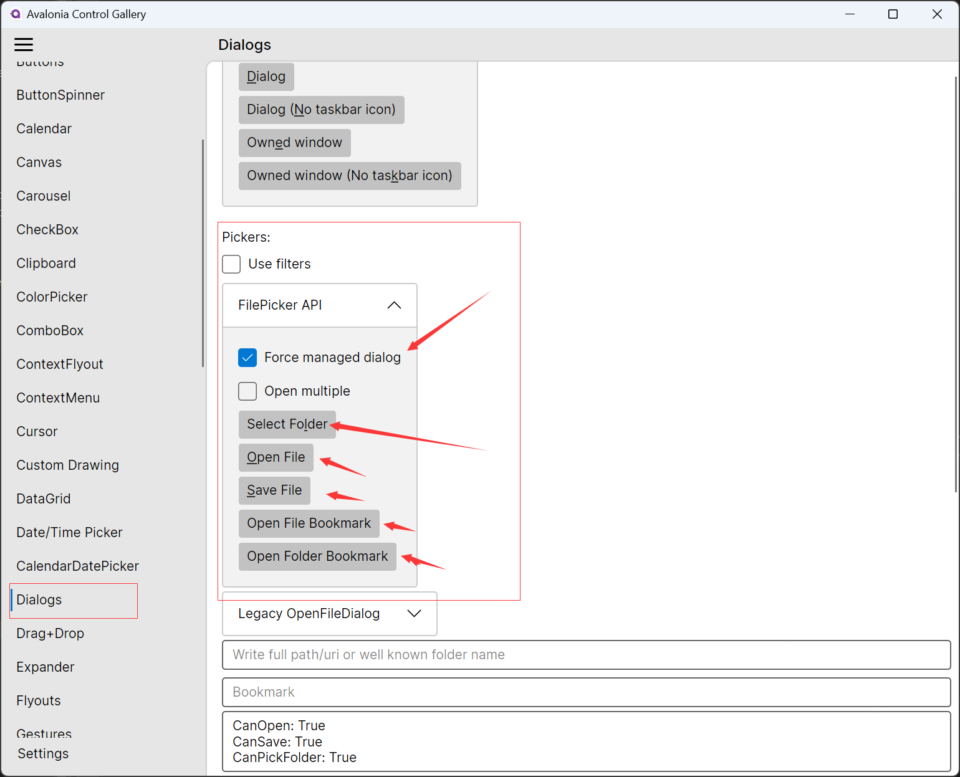Open "Settings" at the bottom of sidebar

coord(42,753)
